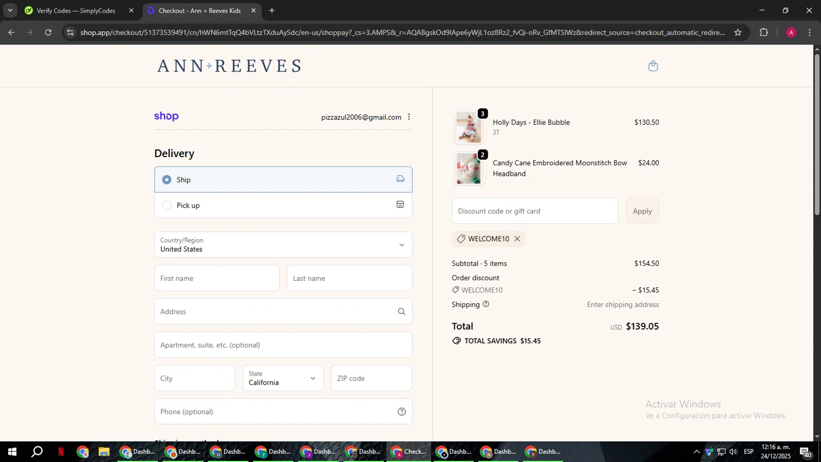
Task: Click the email pizzazul2006@gmail.com
Action: (x=361, y=117)
